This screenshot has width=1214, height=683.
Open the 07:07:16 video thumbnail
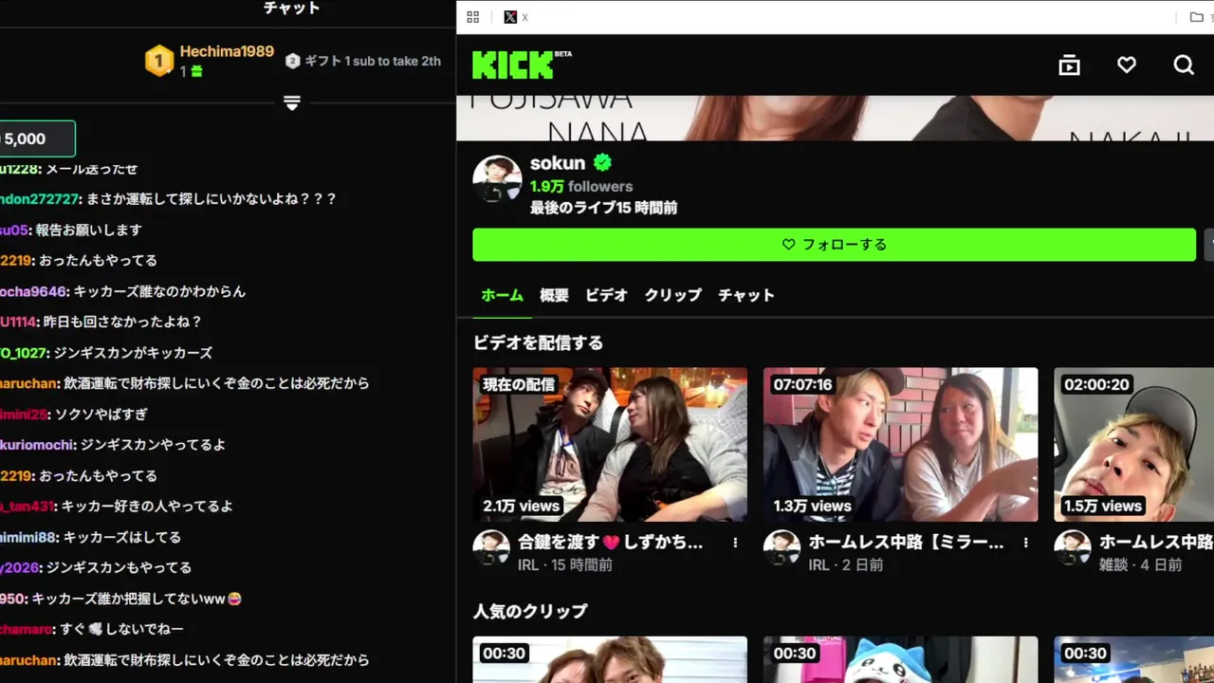click(x=900, y=445)
